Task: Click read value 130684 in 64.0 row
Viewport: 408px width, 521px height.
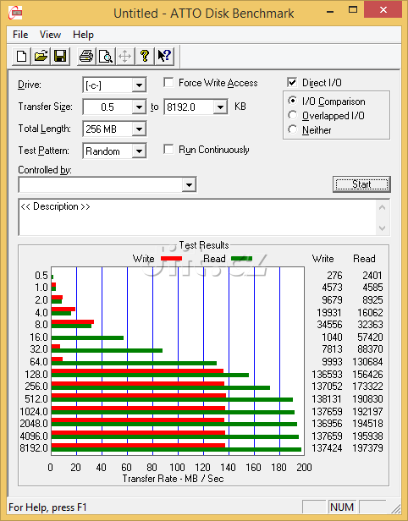Action: (x=367, y=361)
